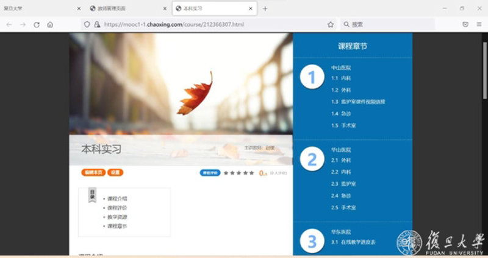Click the chapter 3 number circle
The height and width of the screenshot is (258, 488).
[x=312, y=241]
